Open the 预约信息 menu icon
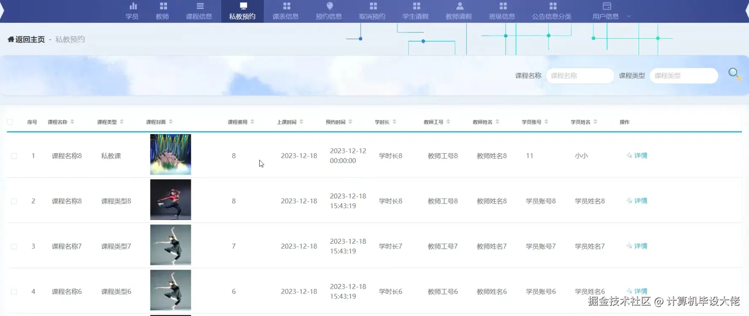This screenshot has width=749, height=316. [x=330, y=6]
